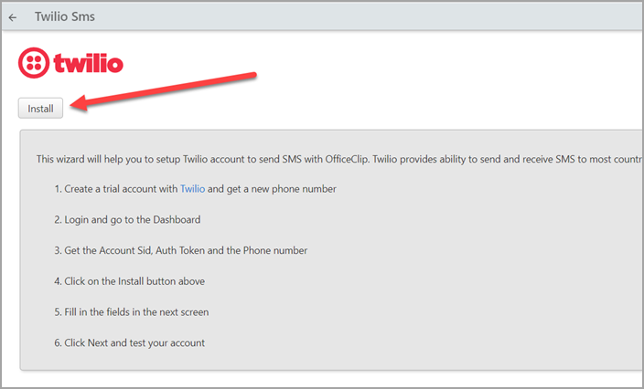Select the 'Twilio Sms' page title
The width and height of the screenshot is (644, 389).
point(64,16)
